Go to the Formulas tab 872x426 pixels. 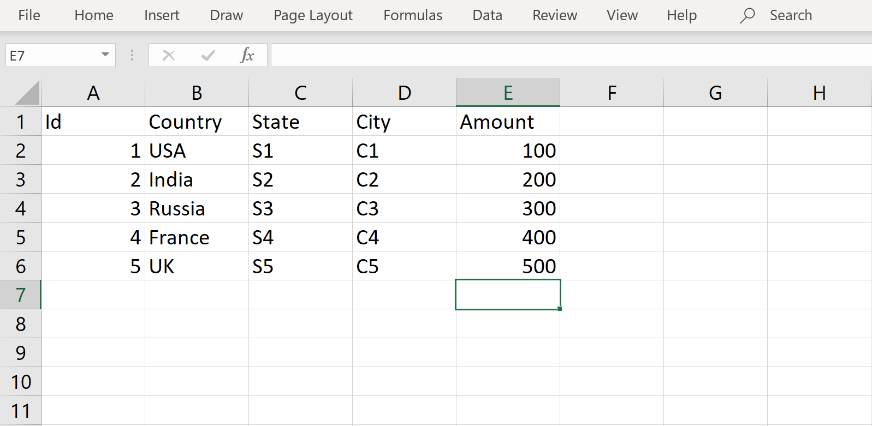413,15
